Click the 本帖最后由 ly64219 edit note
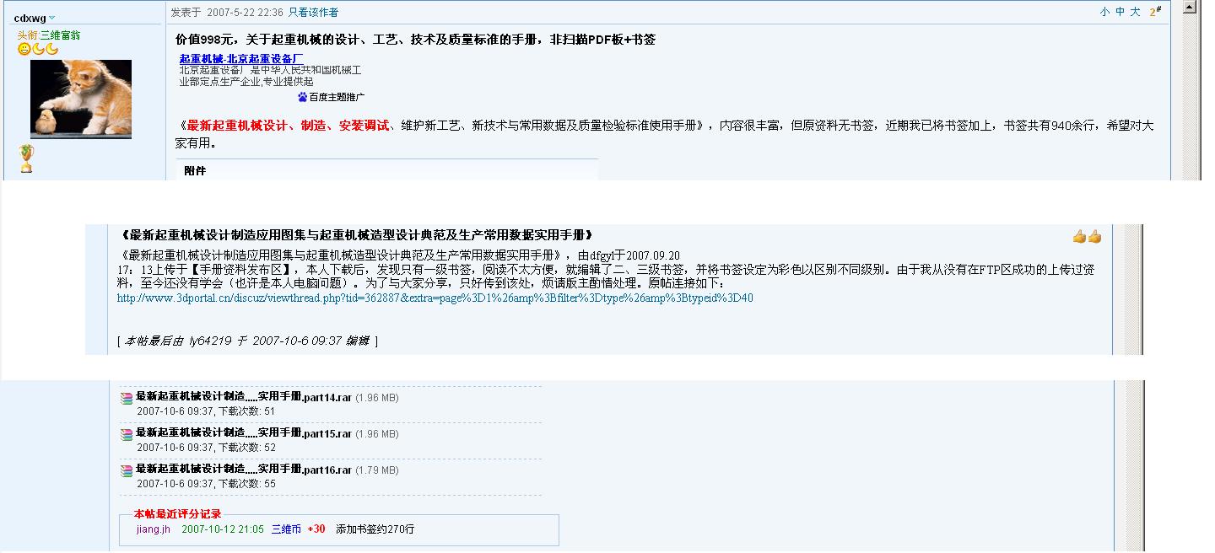The image size is (1215, 553). click(247, 341)
